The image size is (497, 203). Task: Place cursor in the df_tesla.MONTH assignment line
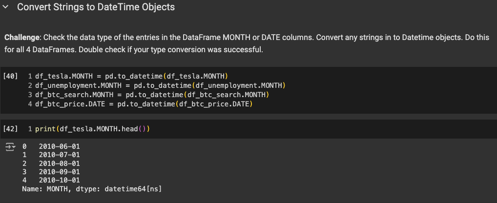pyautogui.click(x=132, y=76)
